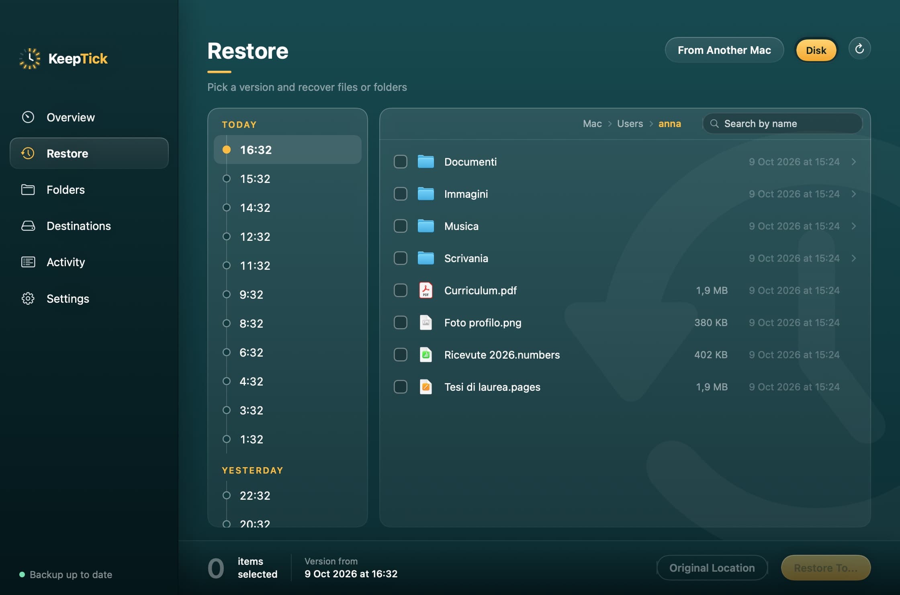Viewport: 900px width, 595px height.
Task: Choose yesterday's 22:32 version
Action: (287, 495)
